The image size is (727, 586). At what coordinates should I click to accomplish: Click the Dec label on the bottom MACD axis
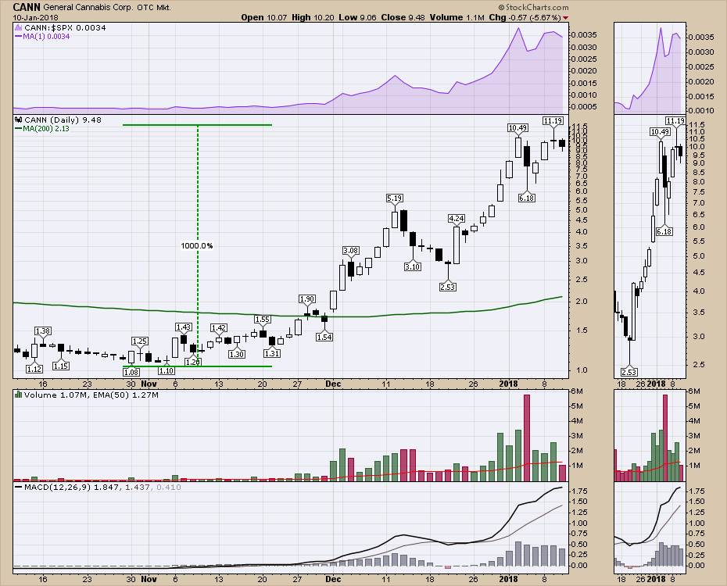(x=333, y=579)
